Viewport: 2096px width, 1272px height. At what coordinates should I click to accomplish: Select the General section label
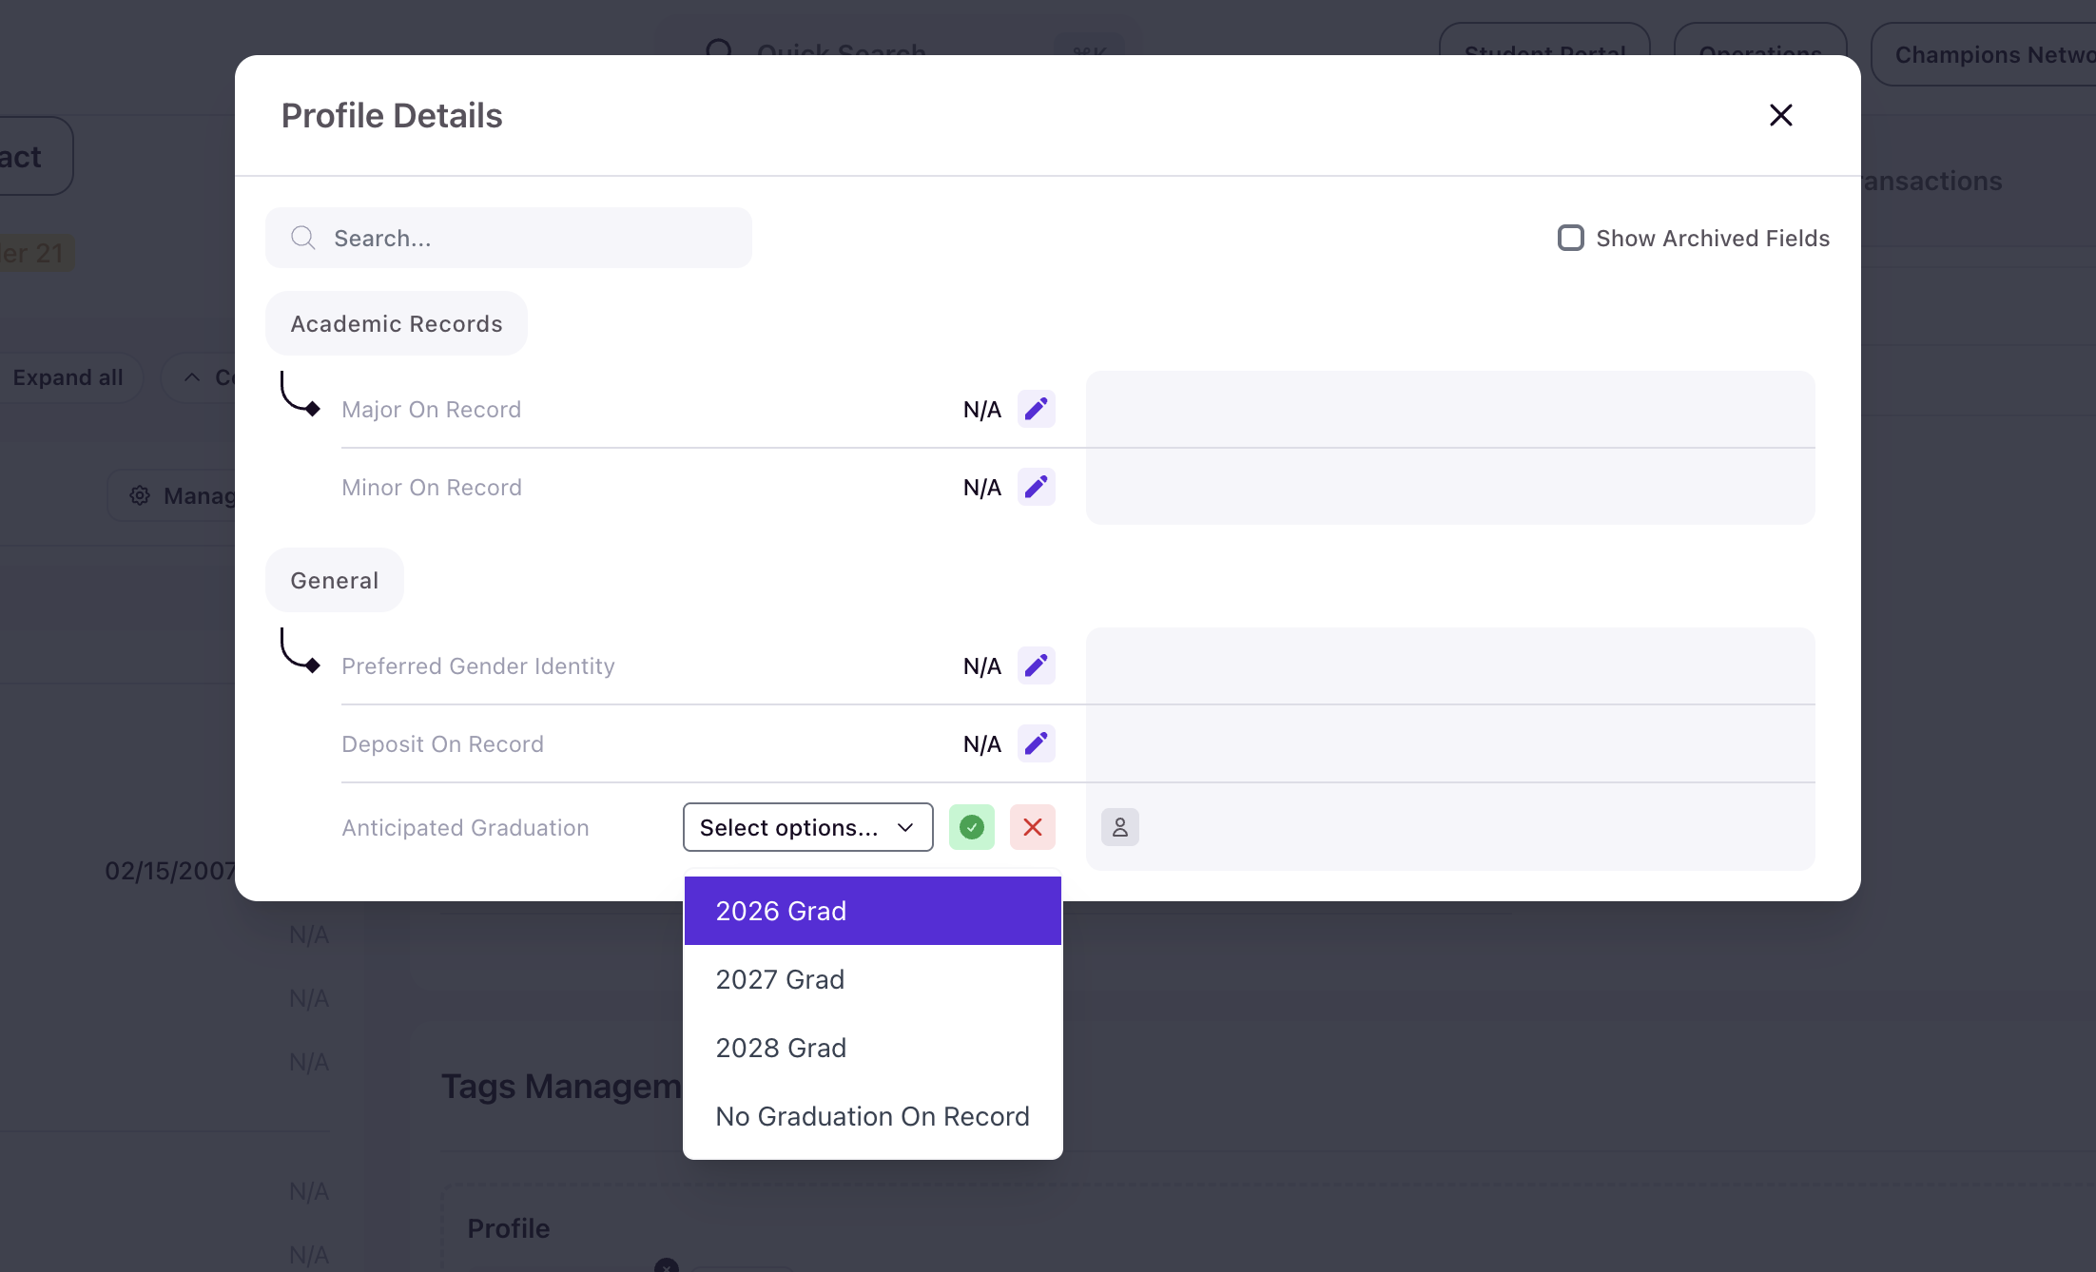334,580
